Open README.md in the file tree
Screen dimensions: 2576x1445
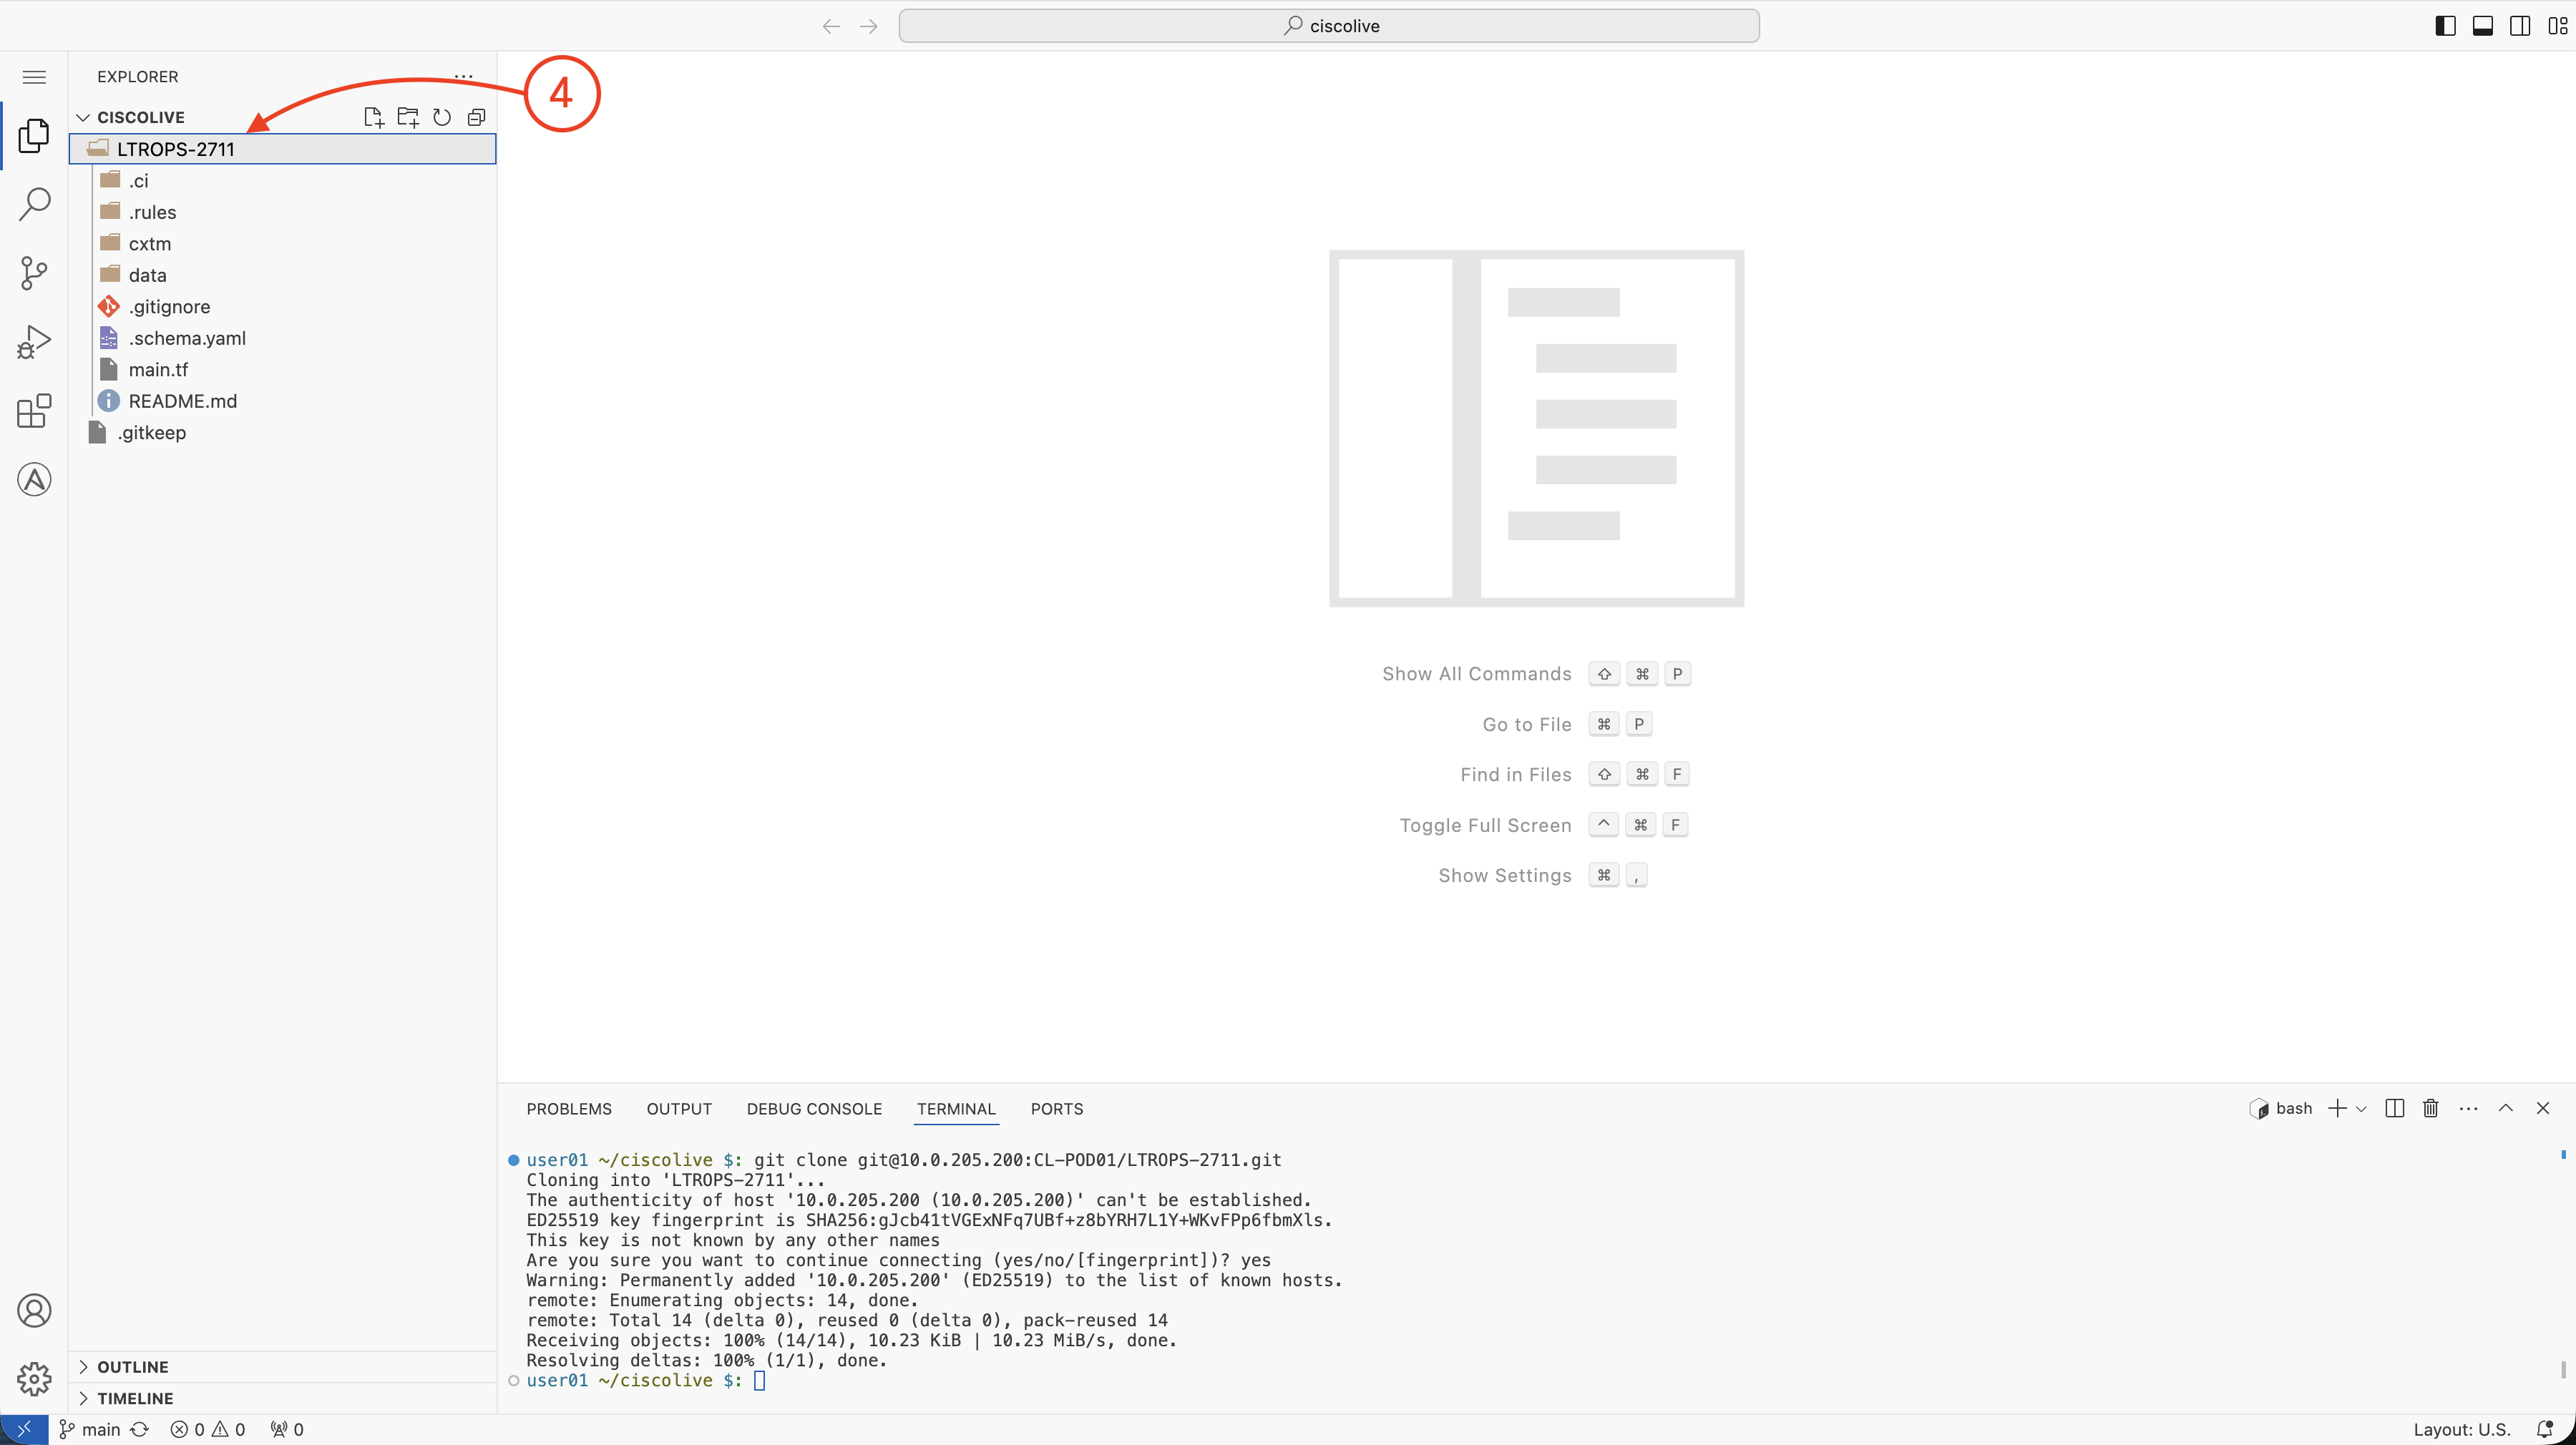click(x=182, y=401)
